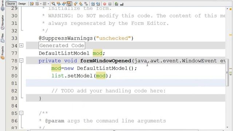Click the Back navigation icon in the toolbar

point(37,4)
